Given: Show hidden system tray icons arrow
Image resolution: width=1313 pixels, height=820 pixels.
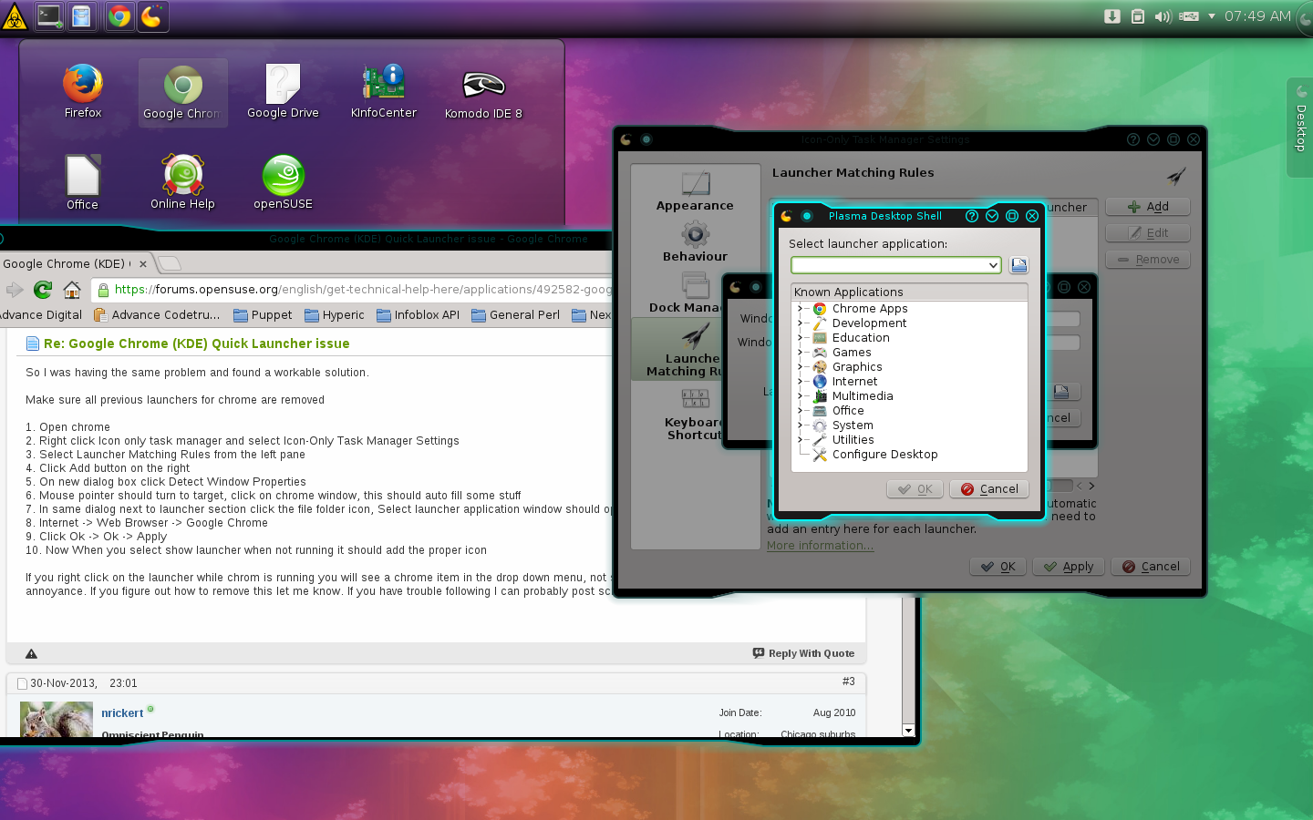Looking at the screenshot, I should [x=1212, y=16].
